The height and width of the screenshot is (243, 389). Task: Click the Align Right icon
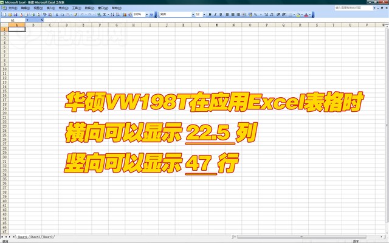click(x=238, y=15)
